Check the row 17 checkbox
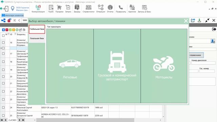 (x=3, y=54)
